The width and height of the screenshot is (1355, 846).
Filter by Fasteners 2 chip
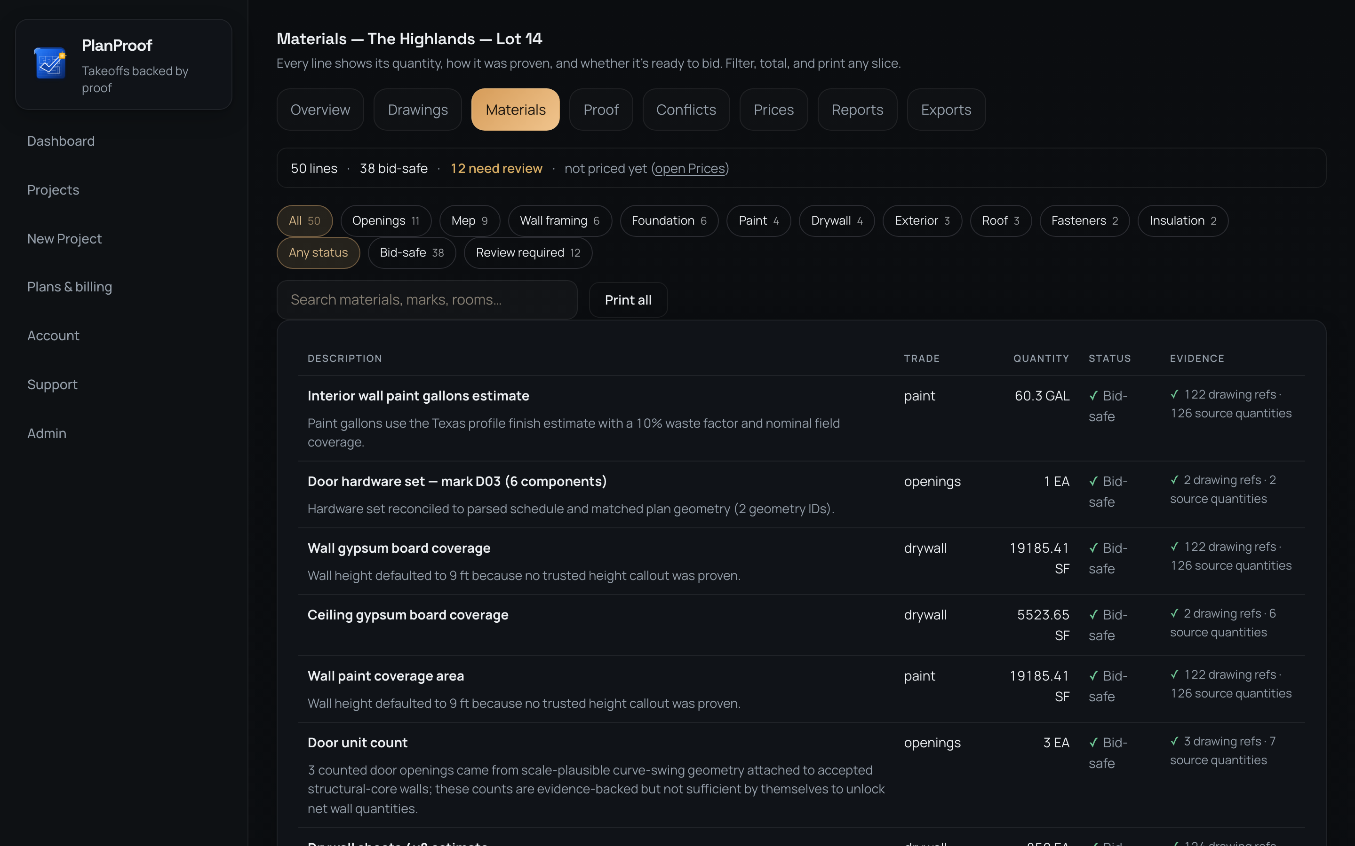tap(1084, 221)
